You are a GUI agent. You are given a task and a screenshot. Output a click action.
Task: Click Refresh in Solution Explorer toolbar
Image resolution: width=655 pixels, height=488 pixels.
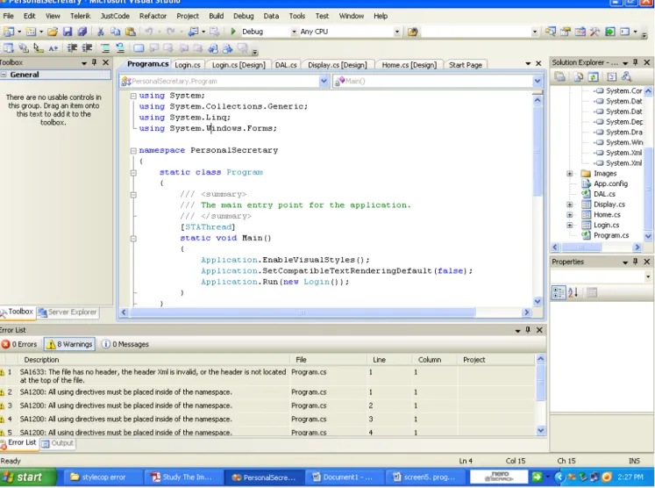[593, 77]
